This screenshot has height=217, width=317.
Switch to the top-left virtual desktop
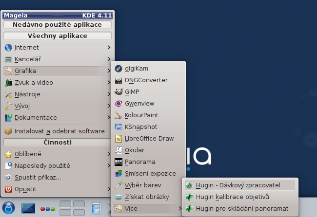65,204
